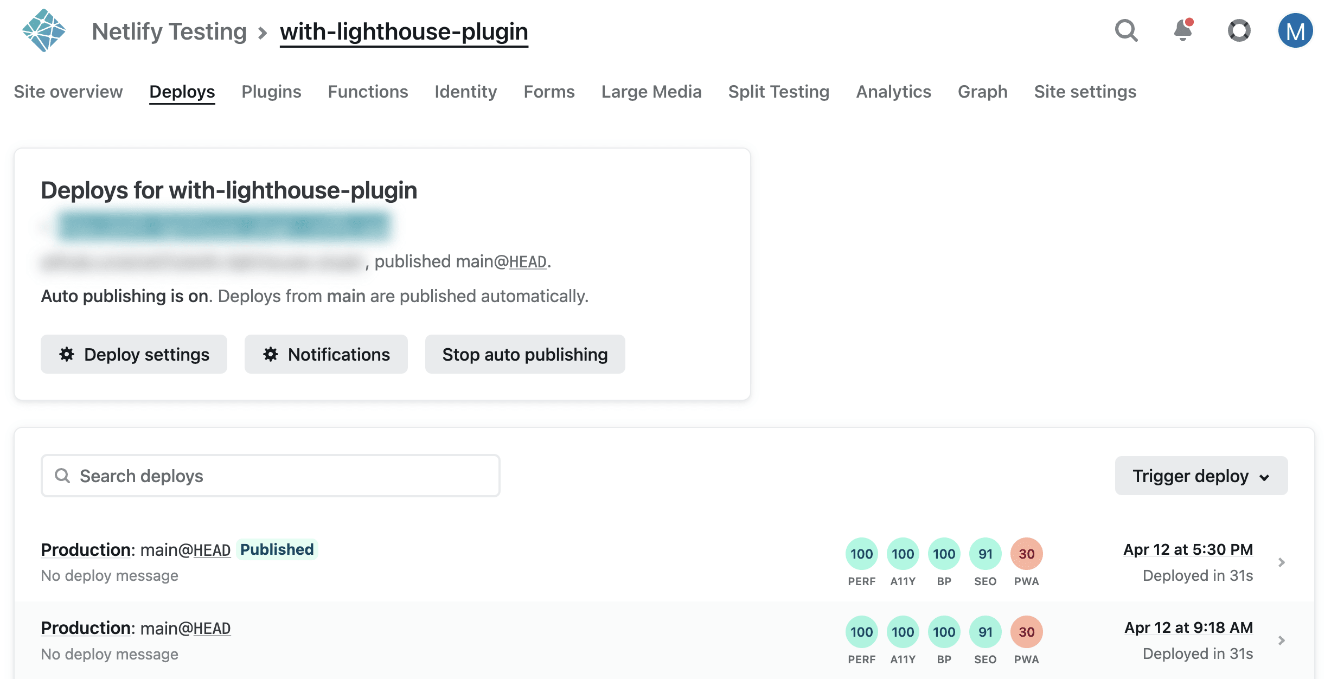The height and width of the screenshot is (679, 1331).
Task: Focus the Search deploys input field
Action: coord(271,476)
